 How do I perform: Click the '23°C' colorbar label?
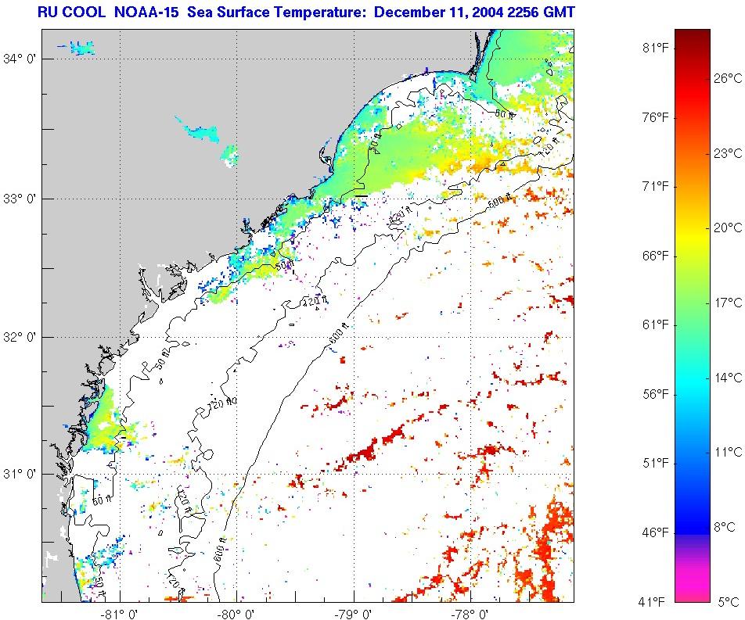click(x=728, y=154)
